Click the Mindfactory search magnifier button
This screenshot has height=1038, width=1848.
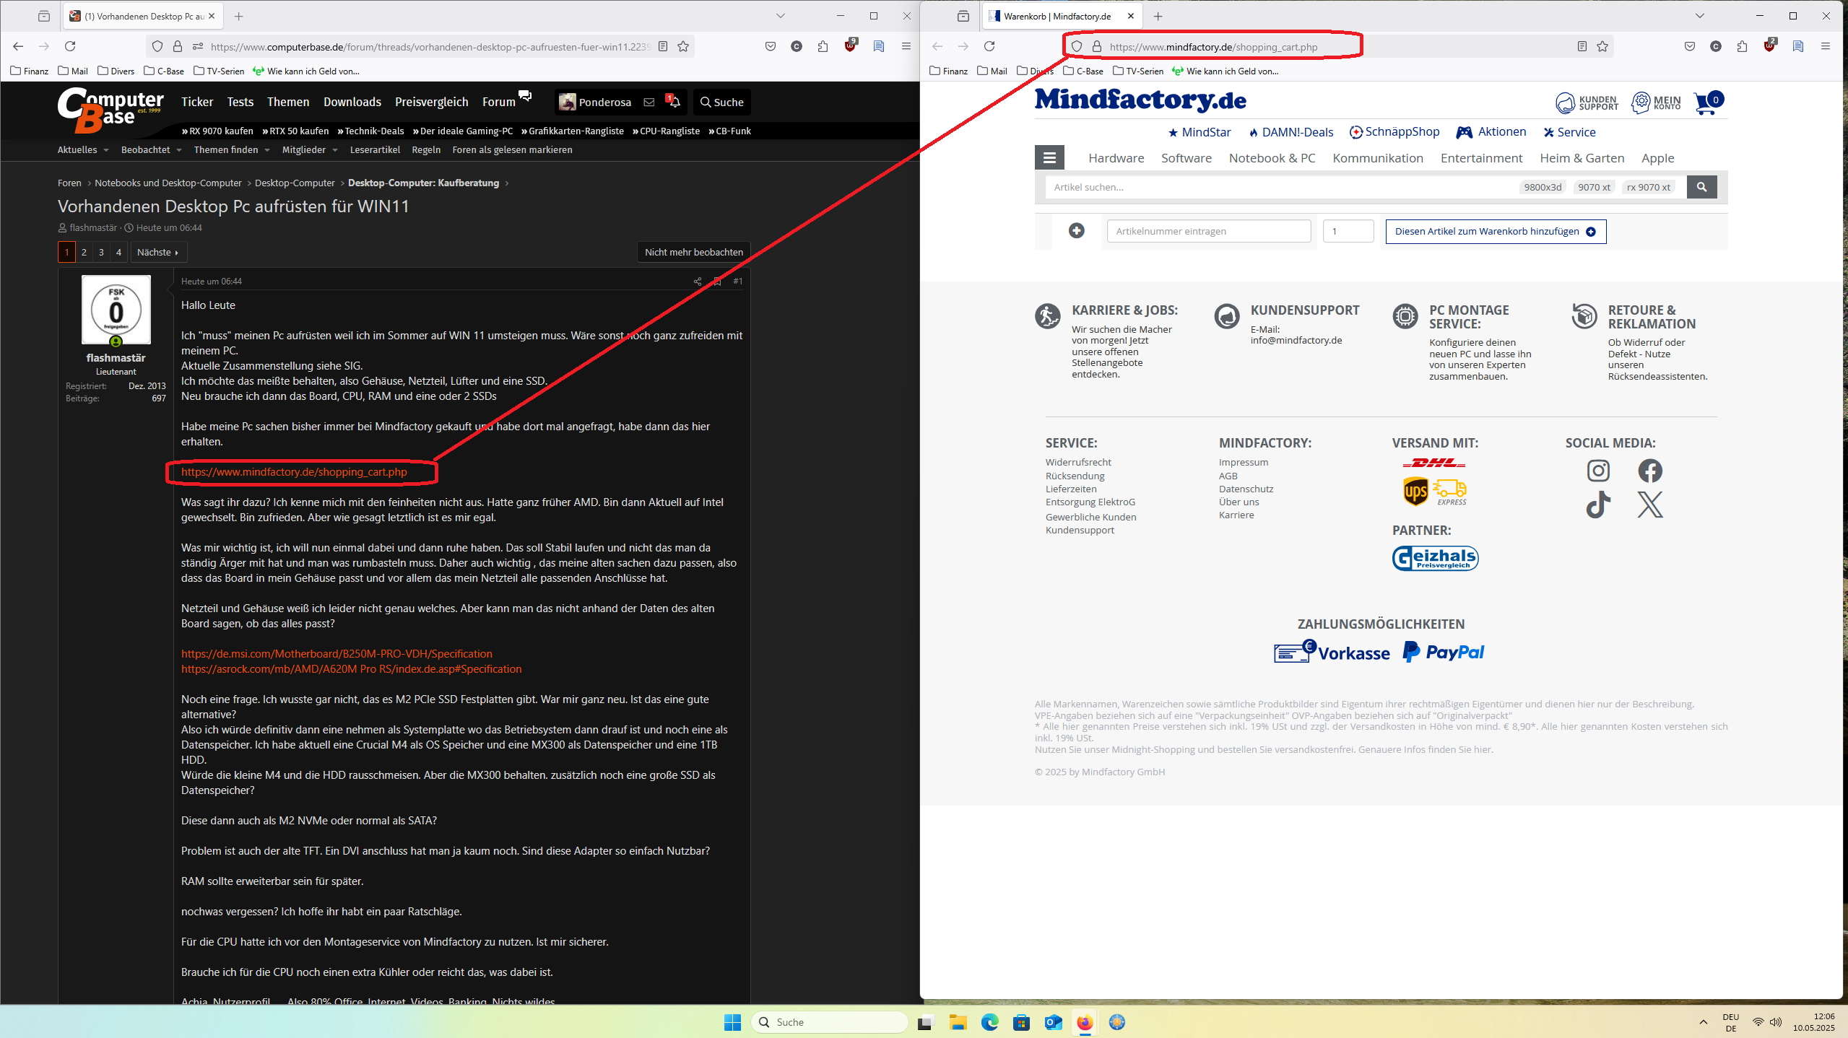click(1701, 187)
